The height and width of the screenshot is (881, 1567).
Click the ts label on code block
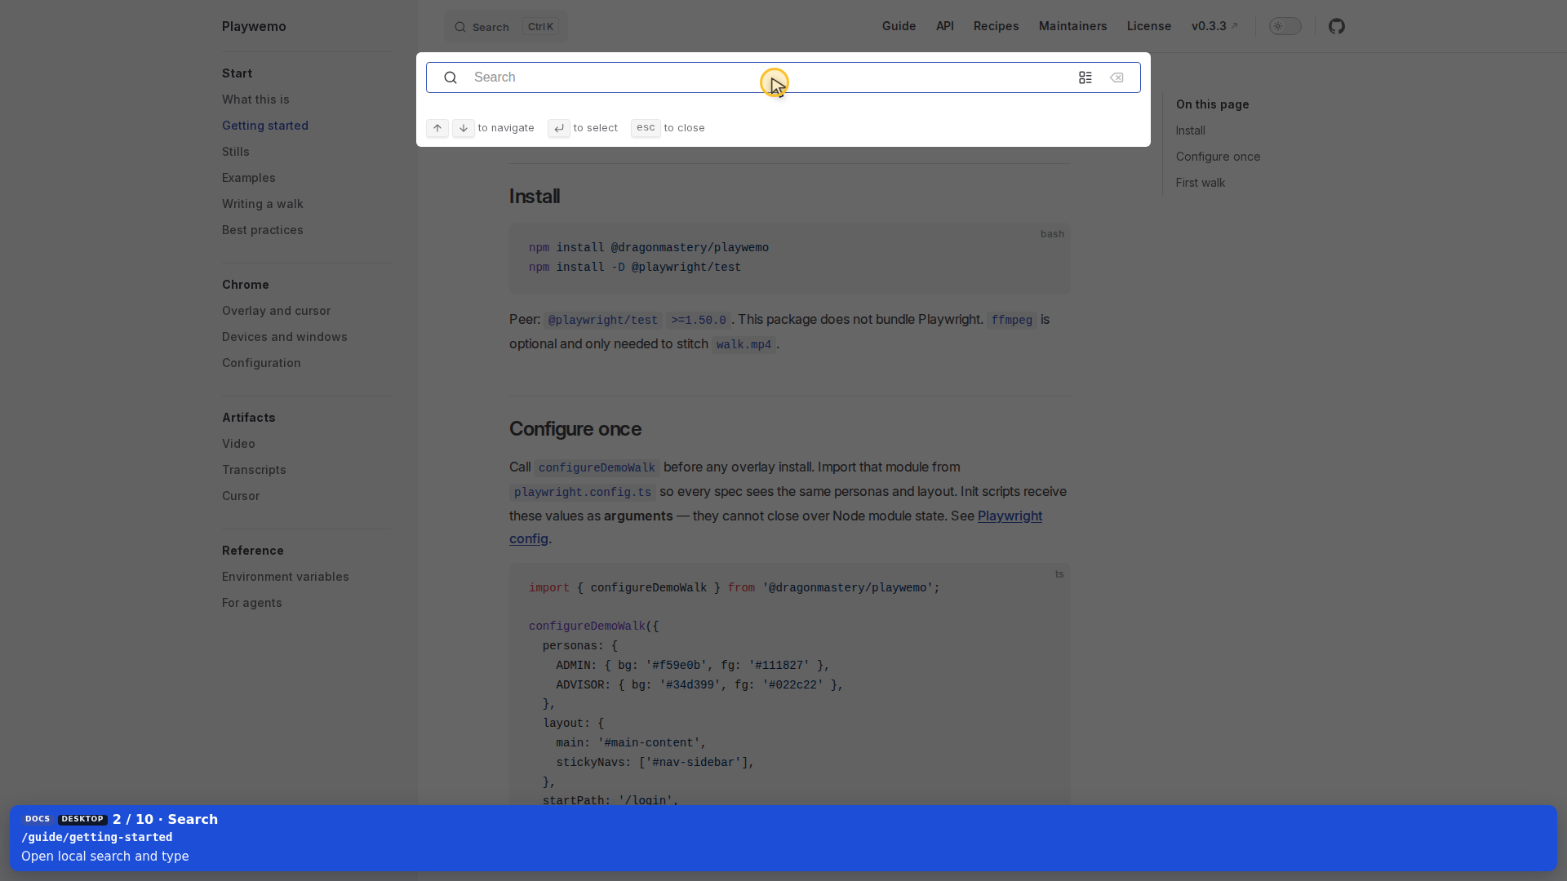coord(1059,574)
